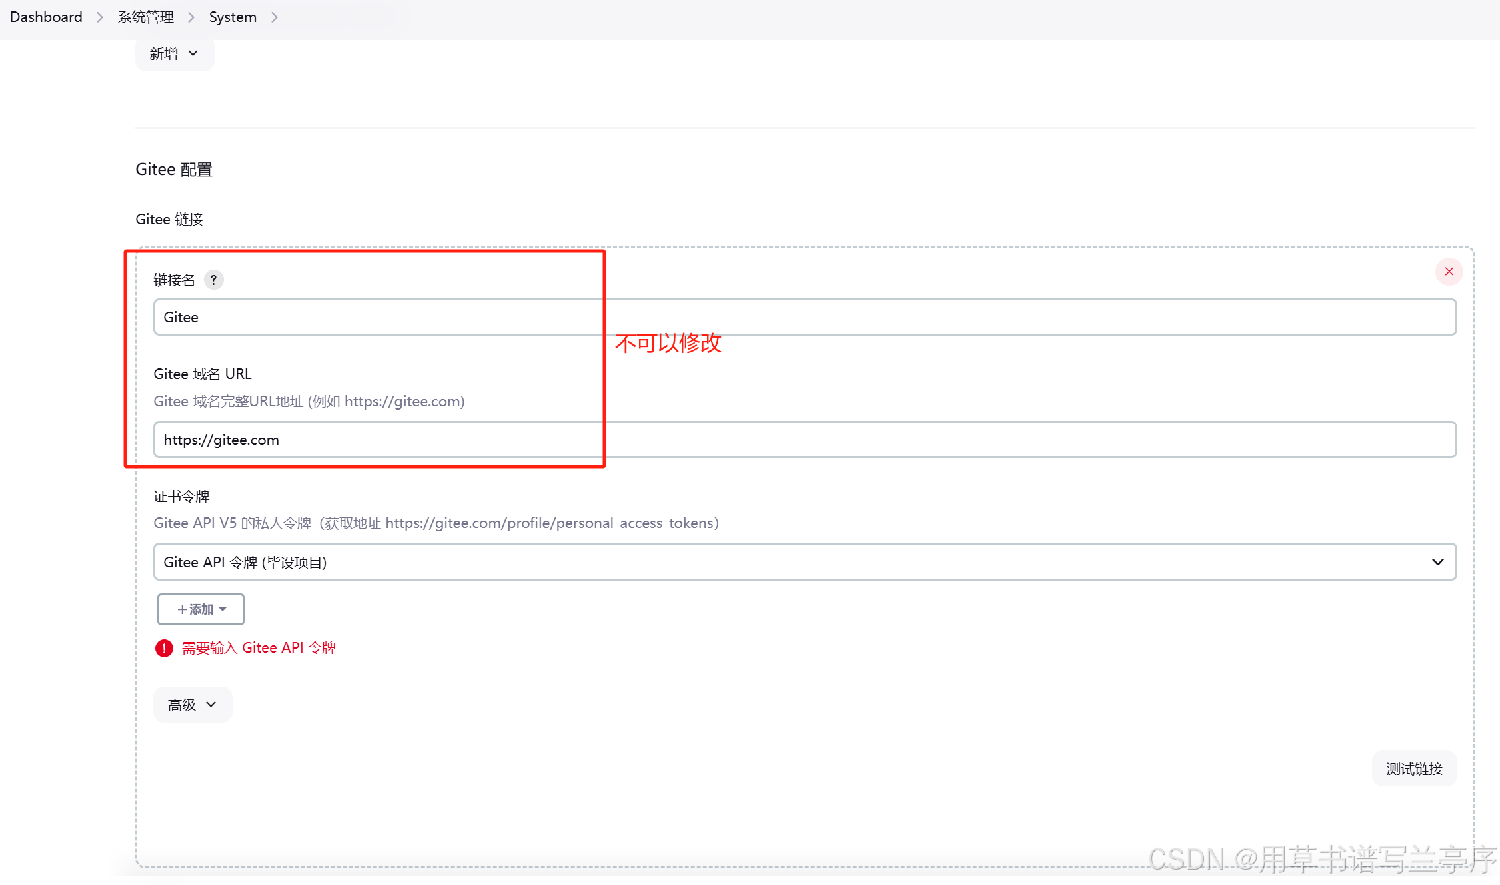Screen dimensions: 1500x885
Task: Click the 测试链接 test connection button
Action: 1414,769
